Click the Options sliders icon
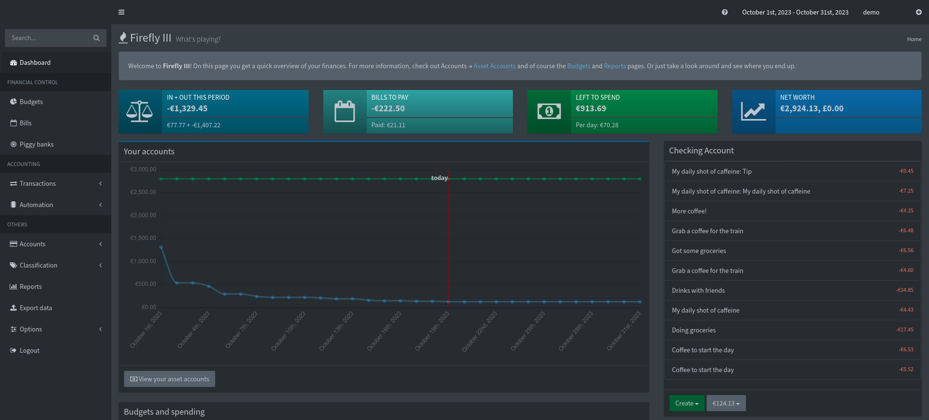929x420 pixels. [x=14, y=329]
